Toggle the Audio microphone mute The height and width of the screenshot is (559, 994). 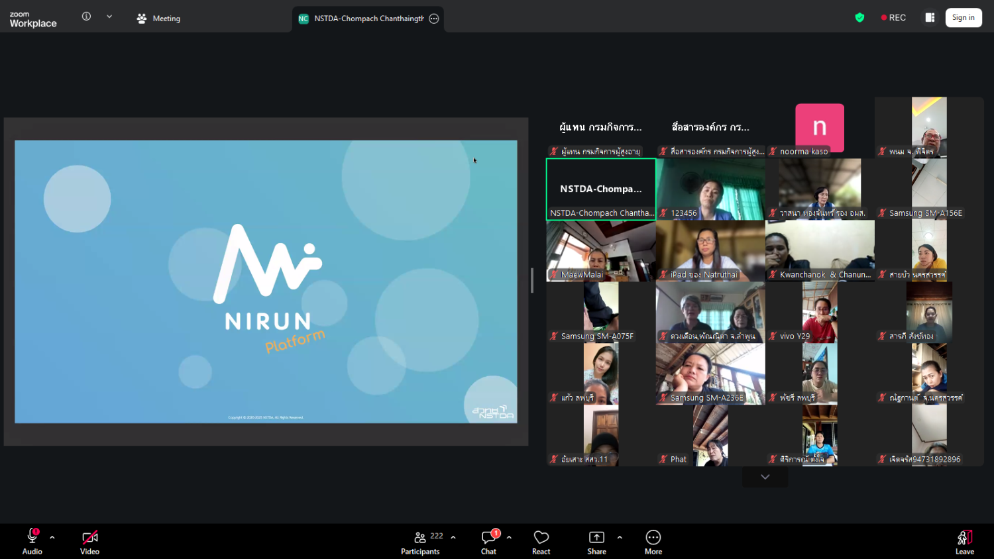(x=32, y=541)
